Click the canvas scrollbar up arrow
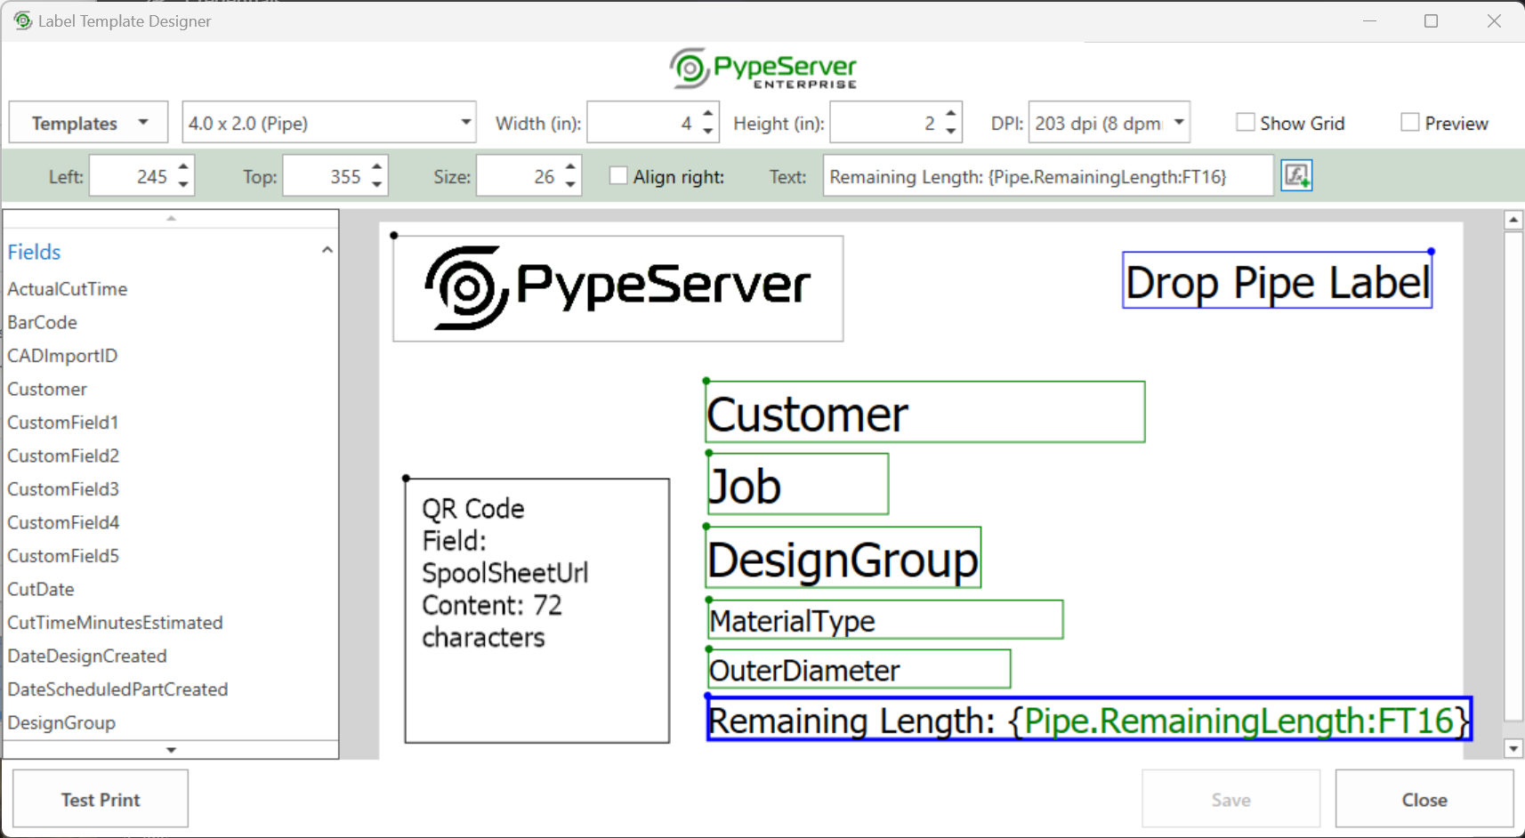The width and height of the screenshot is (1525, 838). (1513, 220)
